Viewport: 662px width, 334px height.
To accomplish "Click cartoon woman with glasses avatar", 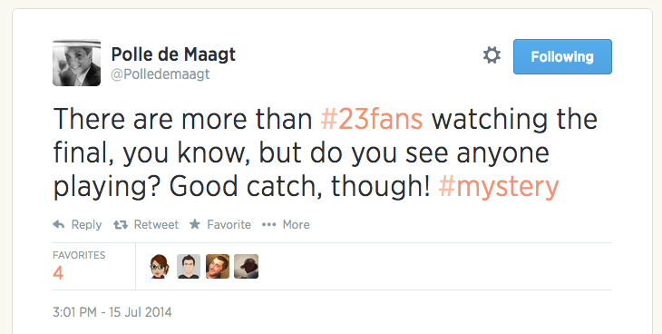I will click(160, 266).
